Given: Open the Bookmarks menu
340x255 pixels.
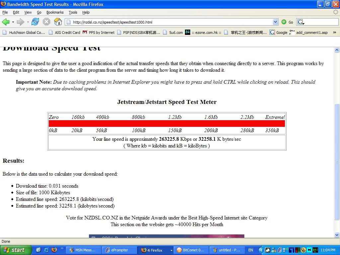Looking at the screenshot, I should tap(55, 12).
